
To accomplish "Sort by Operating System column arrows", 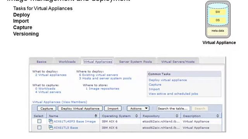I will point(136,116).
